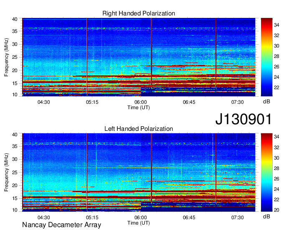Click the 35 MHz tick on right-handed plot

click(x=15, y=31)
